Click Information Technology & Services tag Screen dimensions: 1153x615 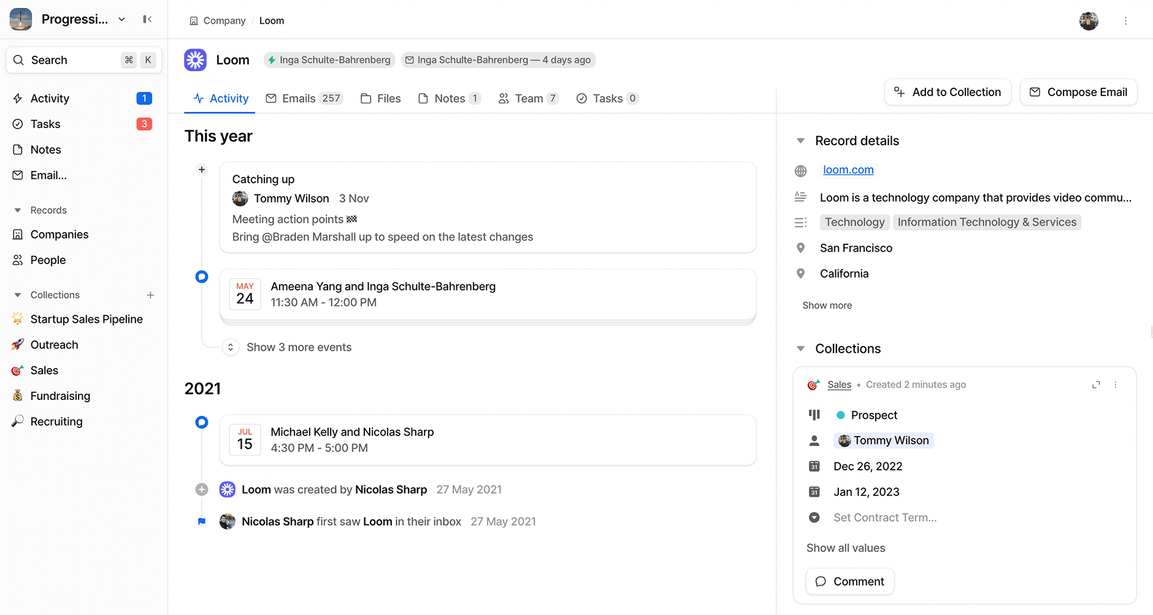tap(987, 222)
